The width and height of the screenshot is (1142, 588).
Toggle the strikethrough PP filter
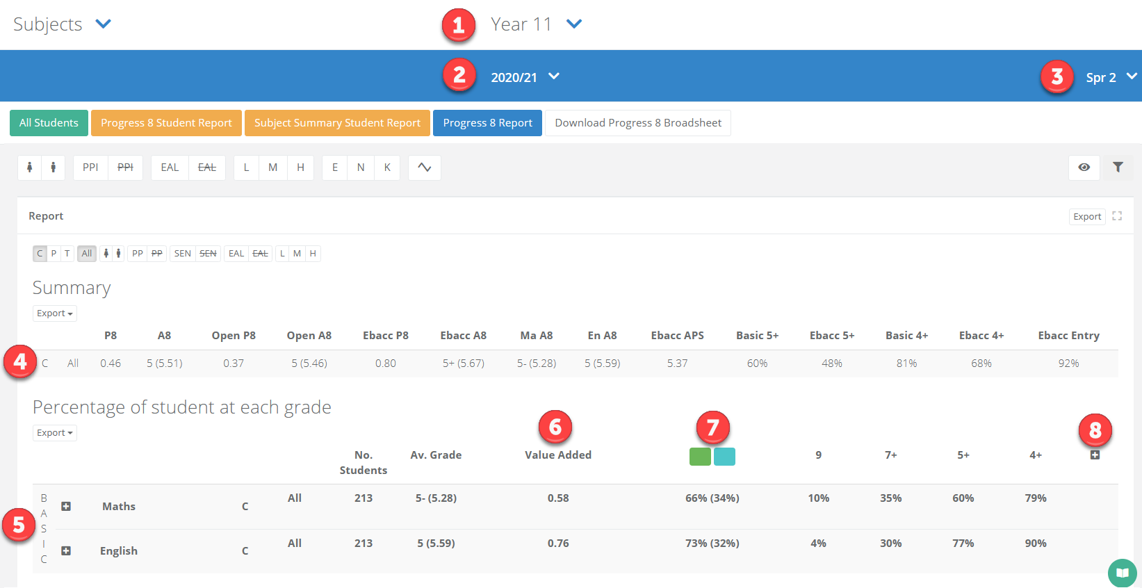157,254
